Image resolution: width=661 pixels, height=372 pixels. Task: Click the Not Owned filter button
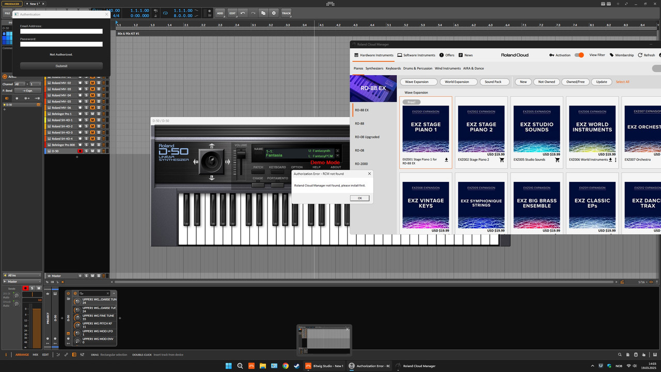[547, 82]
